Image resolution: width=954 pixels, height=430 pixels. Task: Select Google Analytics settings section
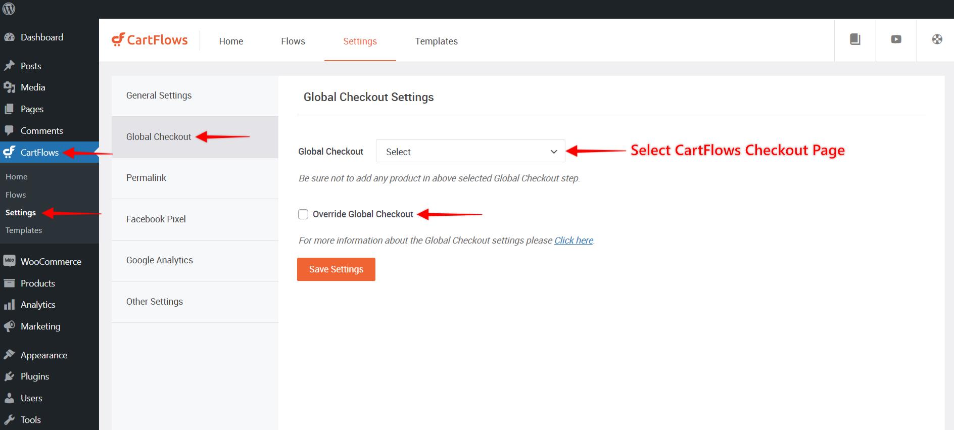point(160,260)
